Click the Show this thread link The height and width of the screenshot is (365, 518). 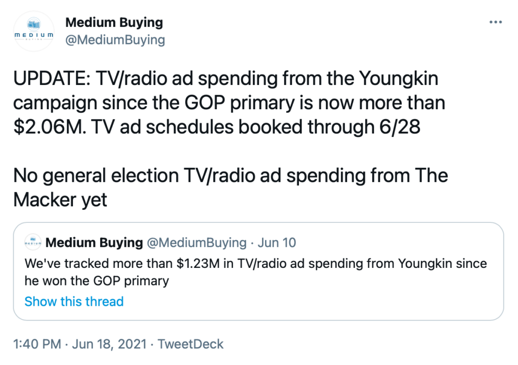74,301
